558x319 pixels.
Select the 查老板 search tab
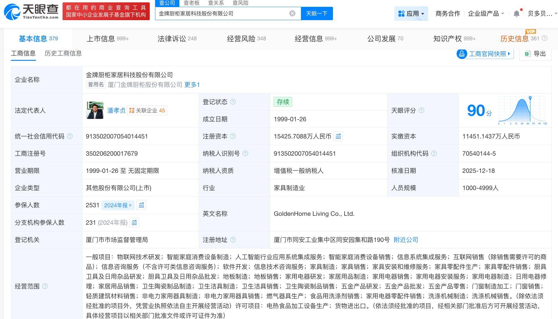point(192,3)
